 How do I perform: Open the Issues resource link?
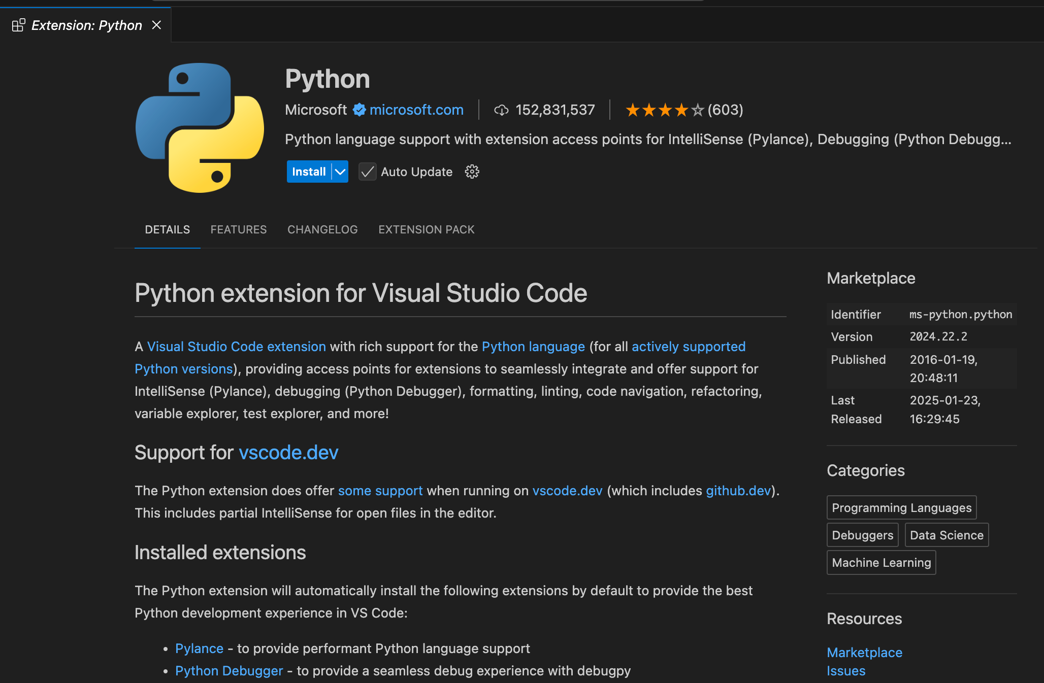point(846,671)
